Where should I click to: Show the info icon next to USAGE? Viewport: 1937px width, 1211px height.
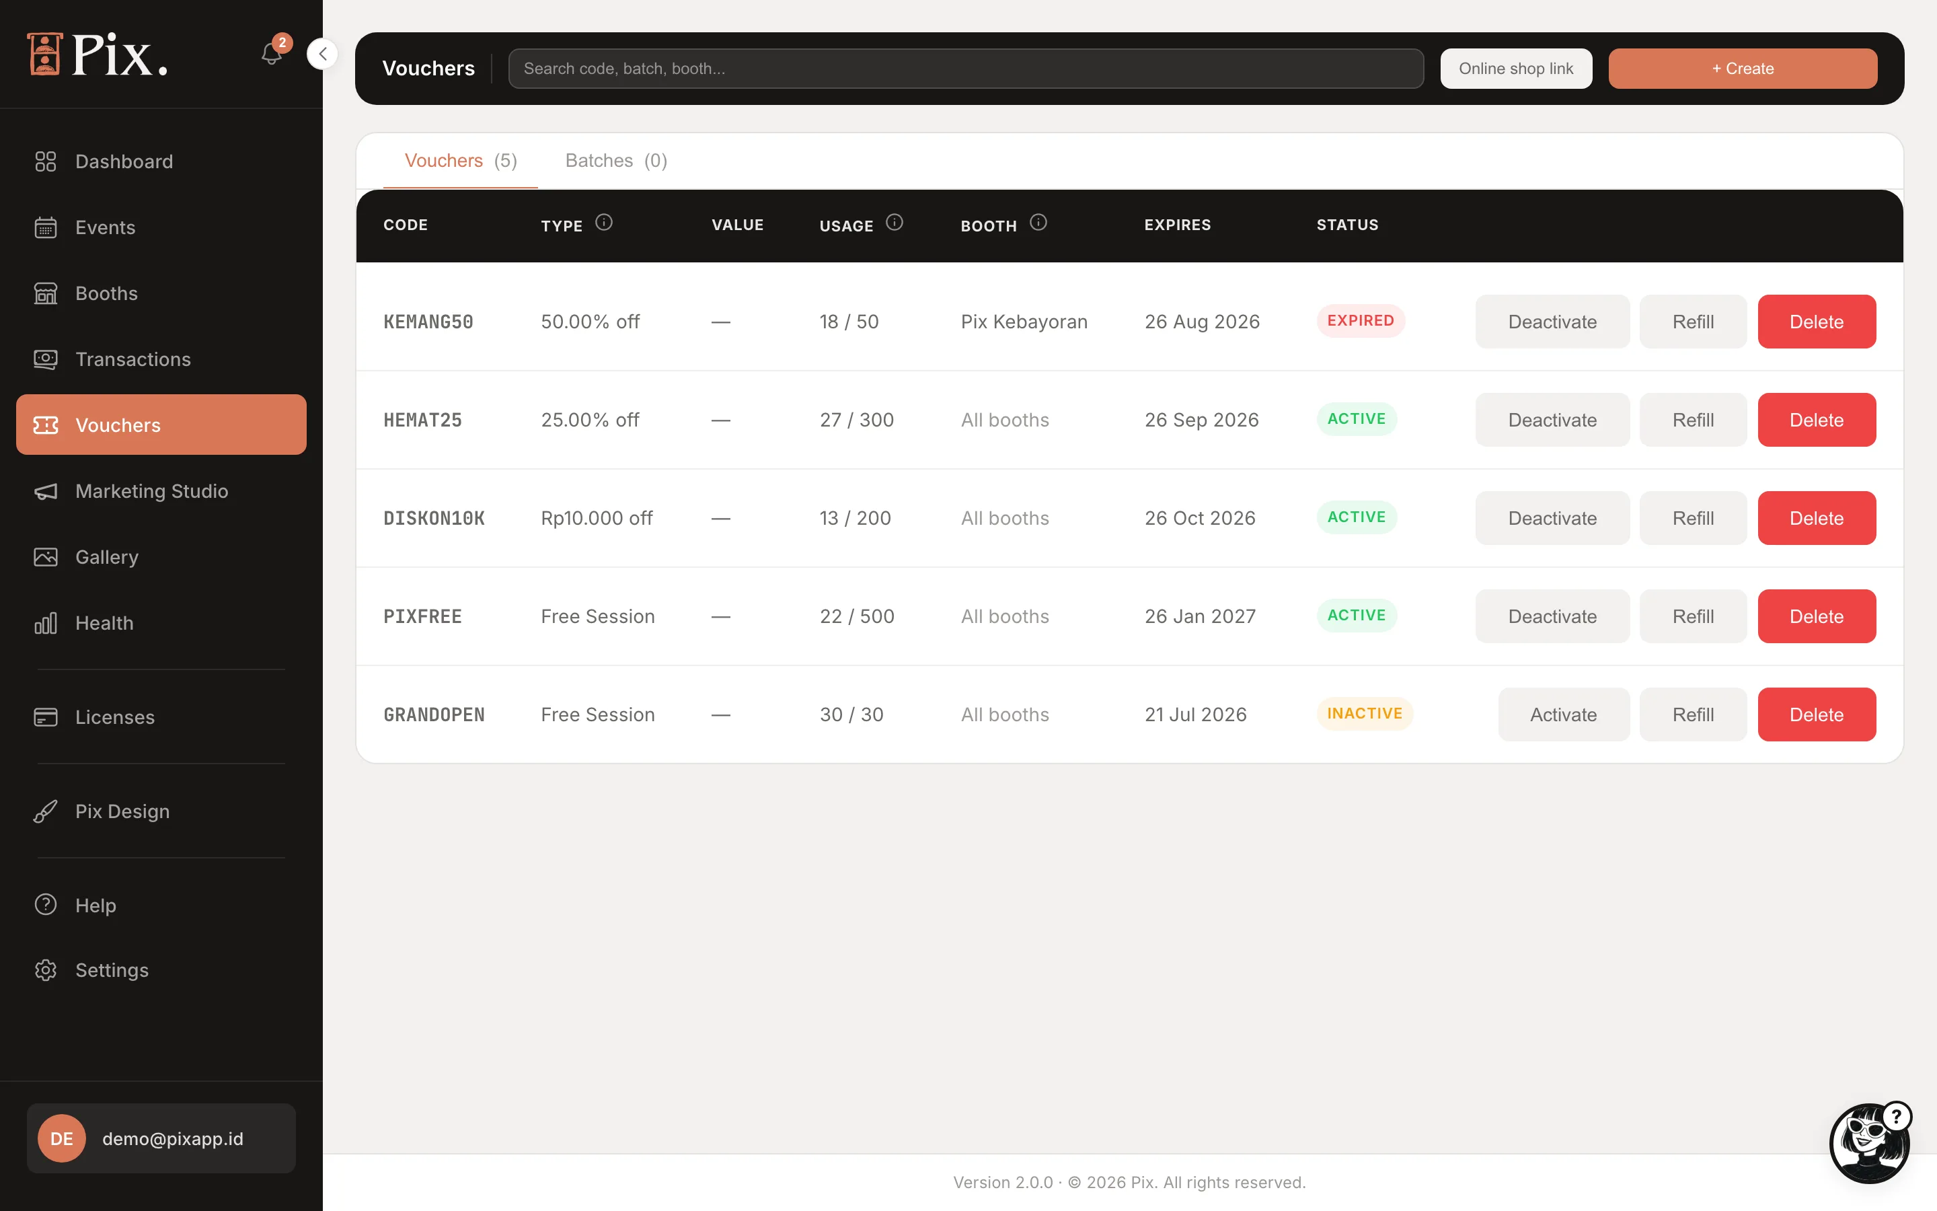[x=895, y=223]
